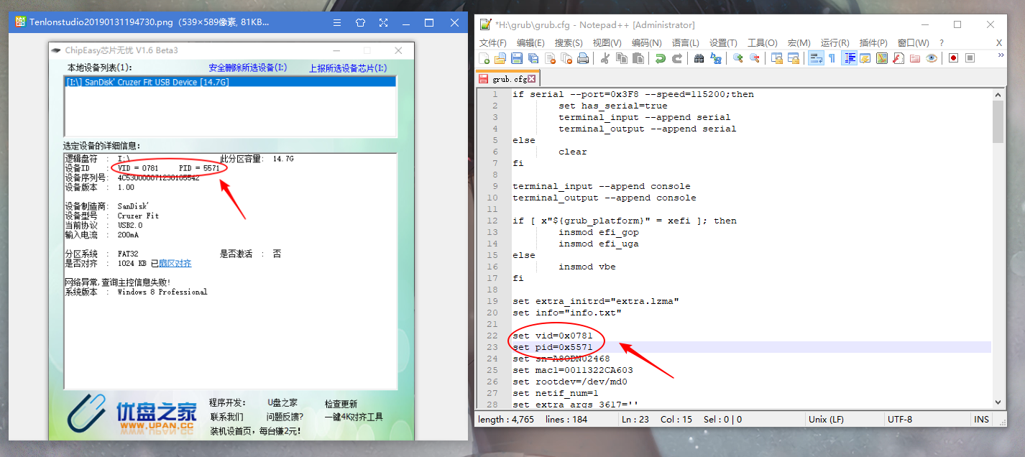The height and width of the screenshot is (457, 1025).
Task: Click the Open file folder icon
Action: click(x=500, y=58)
